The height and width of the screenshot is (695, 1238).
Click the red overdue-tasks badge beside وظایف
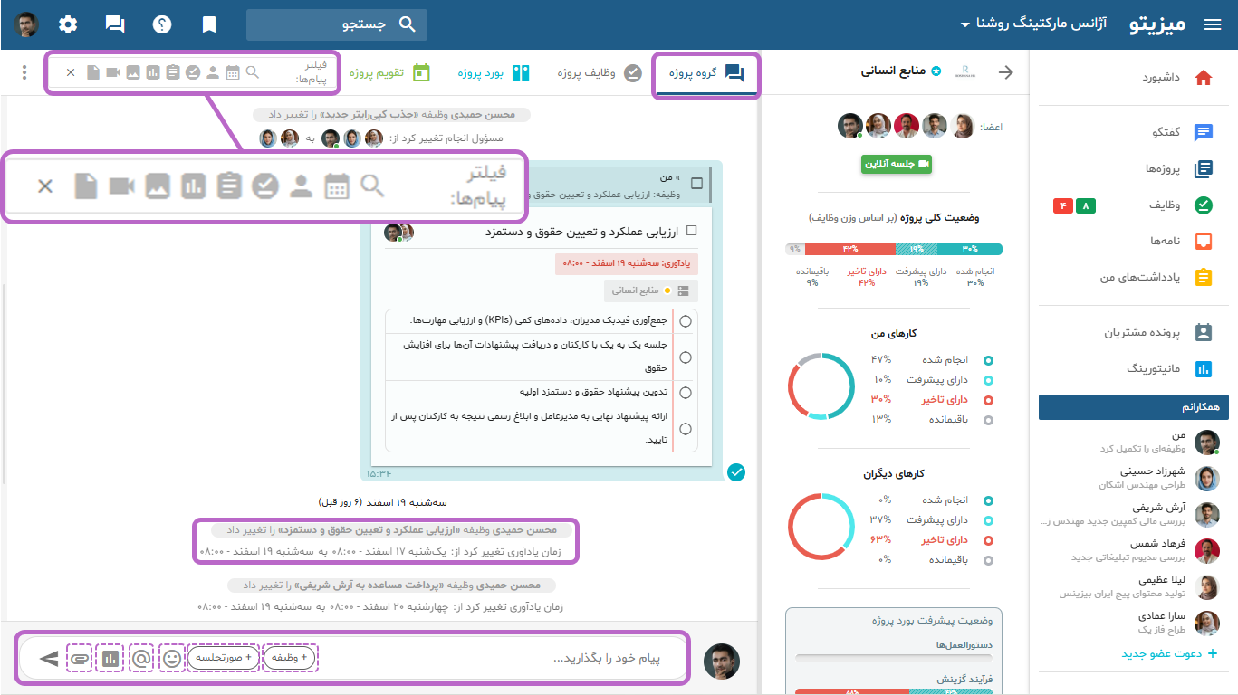tap(1063, 206)
